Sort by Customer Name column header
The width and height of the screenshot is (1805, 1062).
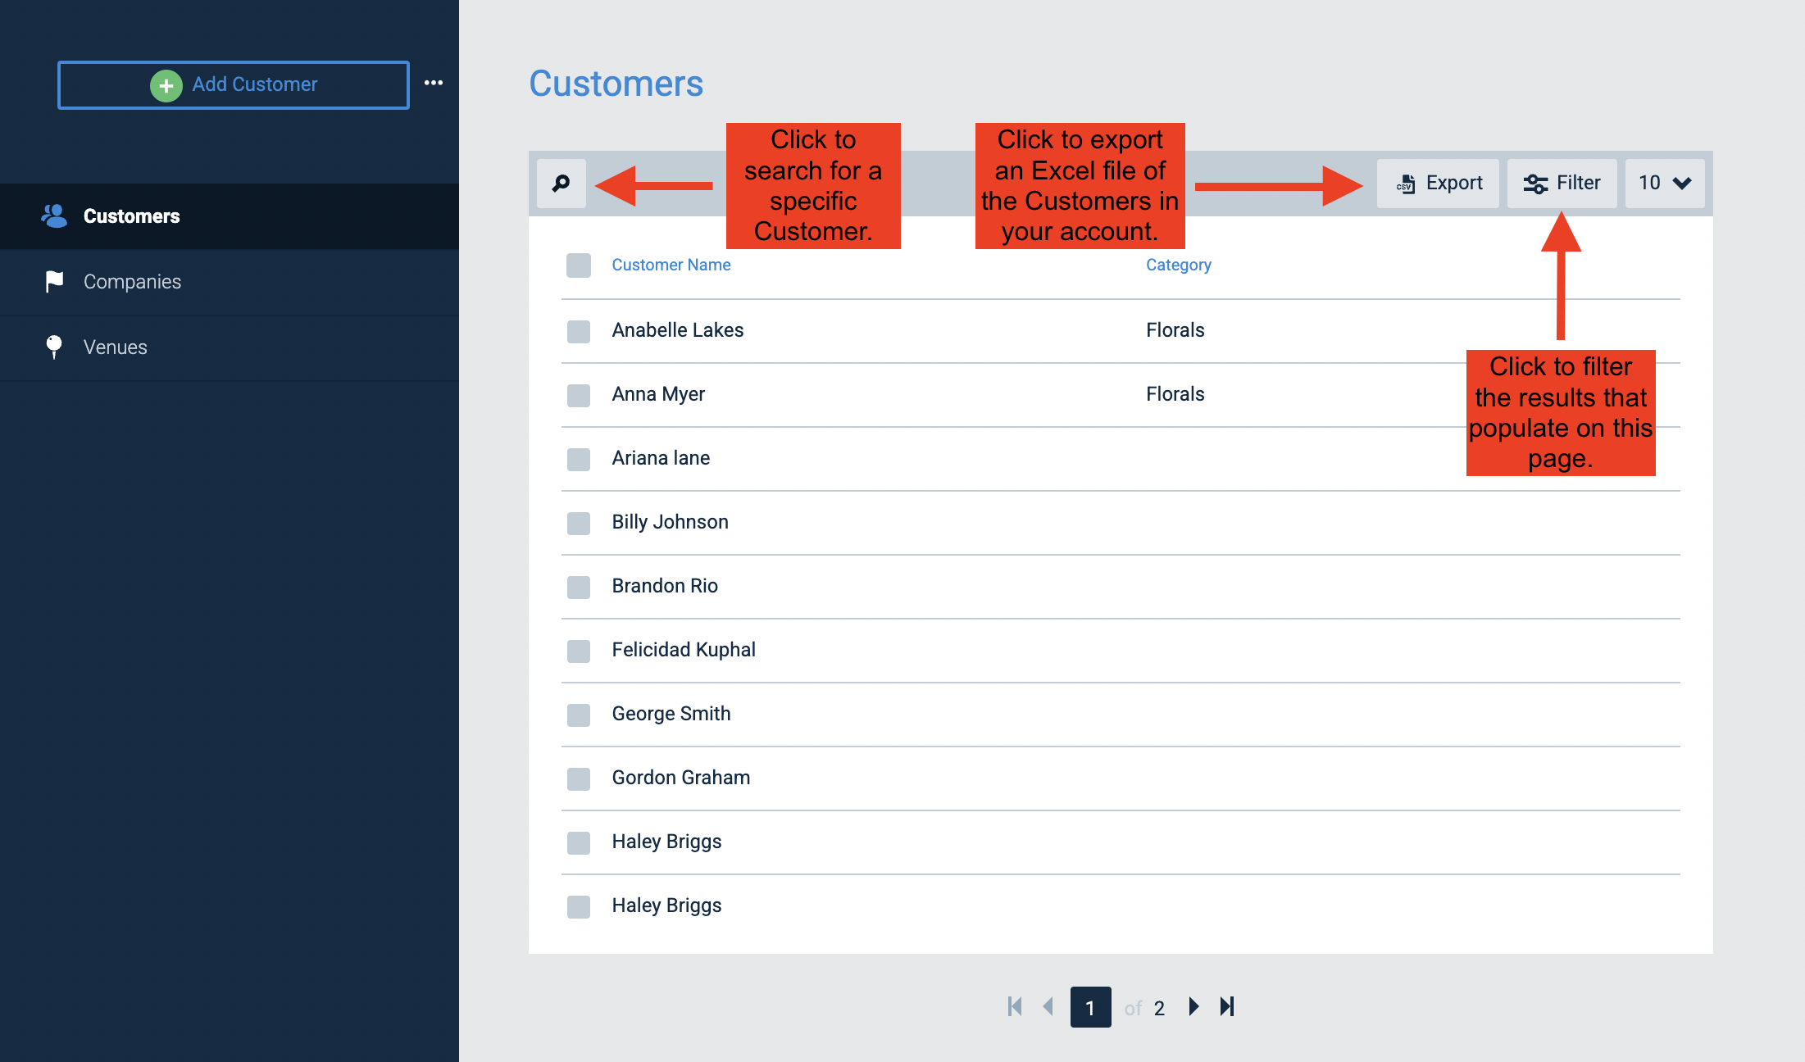(671, 265)
